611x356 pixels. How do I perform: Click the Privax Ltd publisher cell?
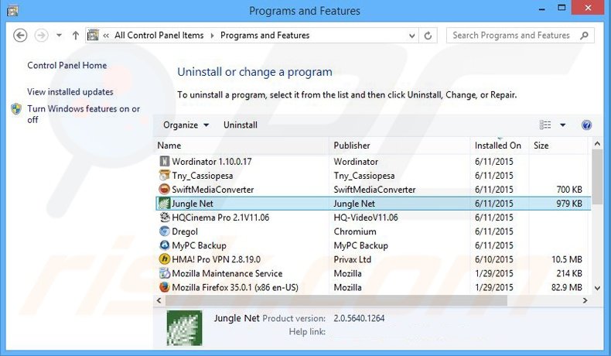352,259
